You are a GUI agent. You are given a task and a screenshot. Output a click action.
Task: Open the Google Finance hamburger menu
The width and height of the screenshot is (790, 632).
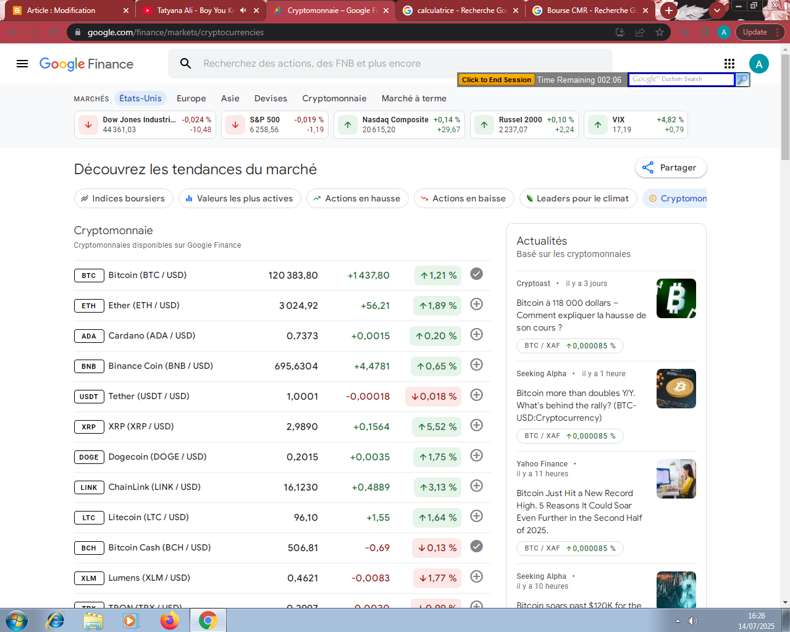point(22,64)
